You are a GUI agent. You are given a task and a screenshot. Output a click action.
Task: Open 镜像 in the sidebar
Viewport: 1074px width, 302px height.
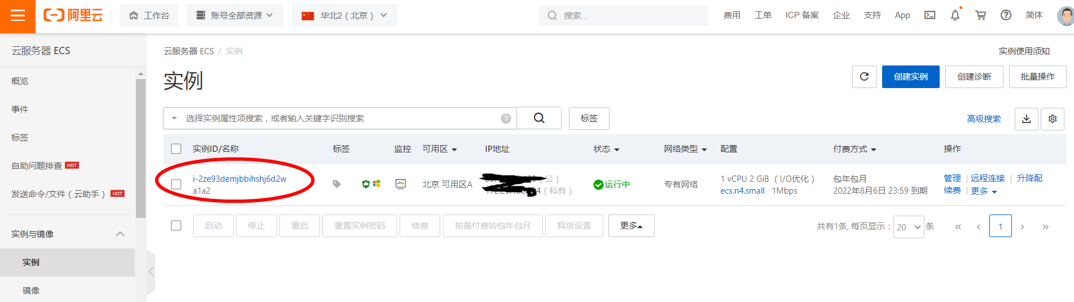click(31, 290)
